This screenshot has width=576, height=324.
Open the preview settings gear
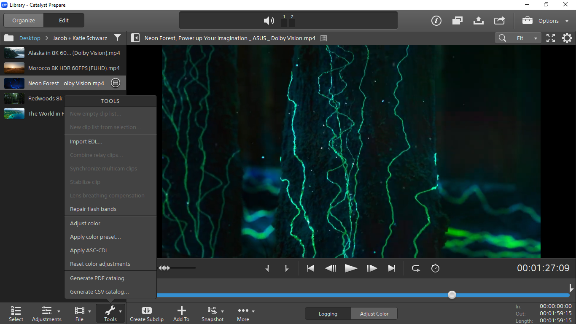(x=567, y=38)
